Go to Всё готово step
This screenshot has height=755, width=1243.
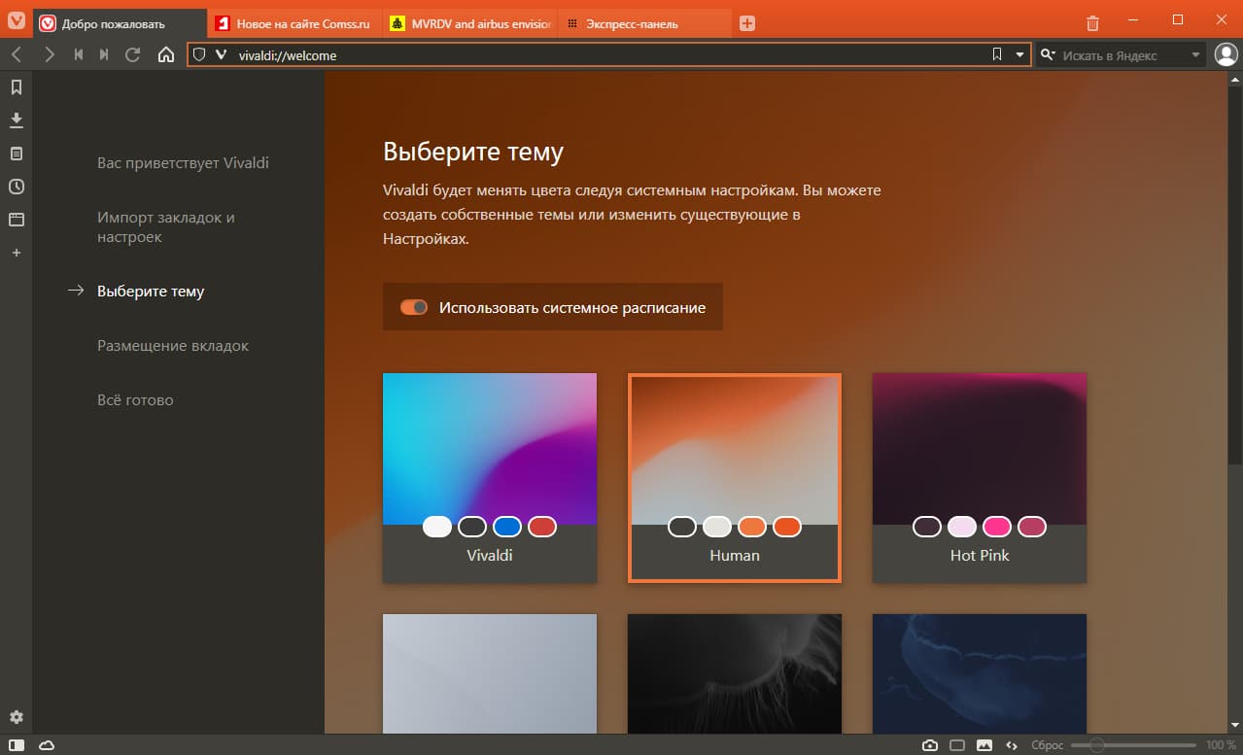(135, 400)
